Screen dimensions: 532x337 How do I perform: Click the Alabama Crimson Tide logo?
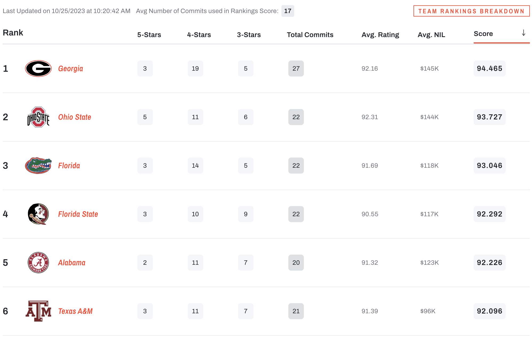pos(38,263)
